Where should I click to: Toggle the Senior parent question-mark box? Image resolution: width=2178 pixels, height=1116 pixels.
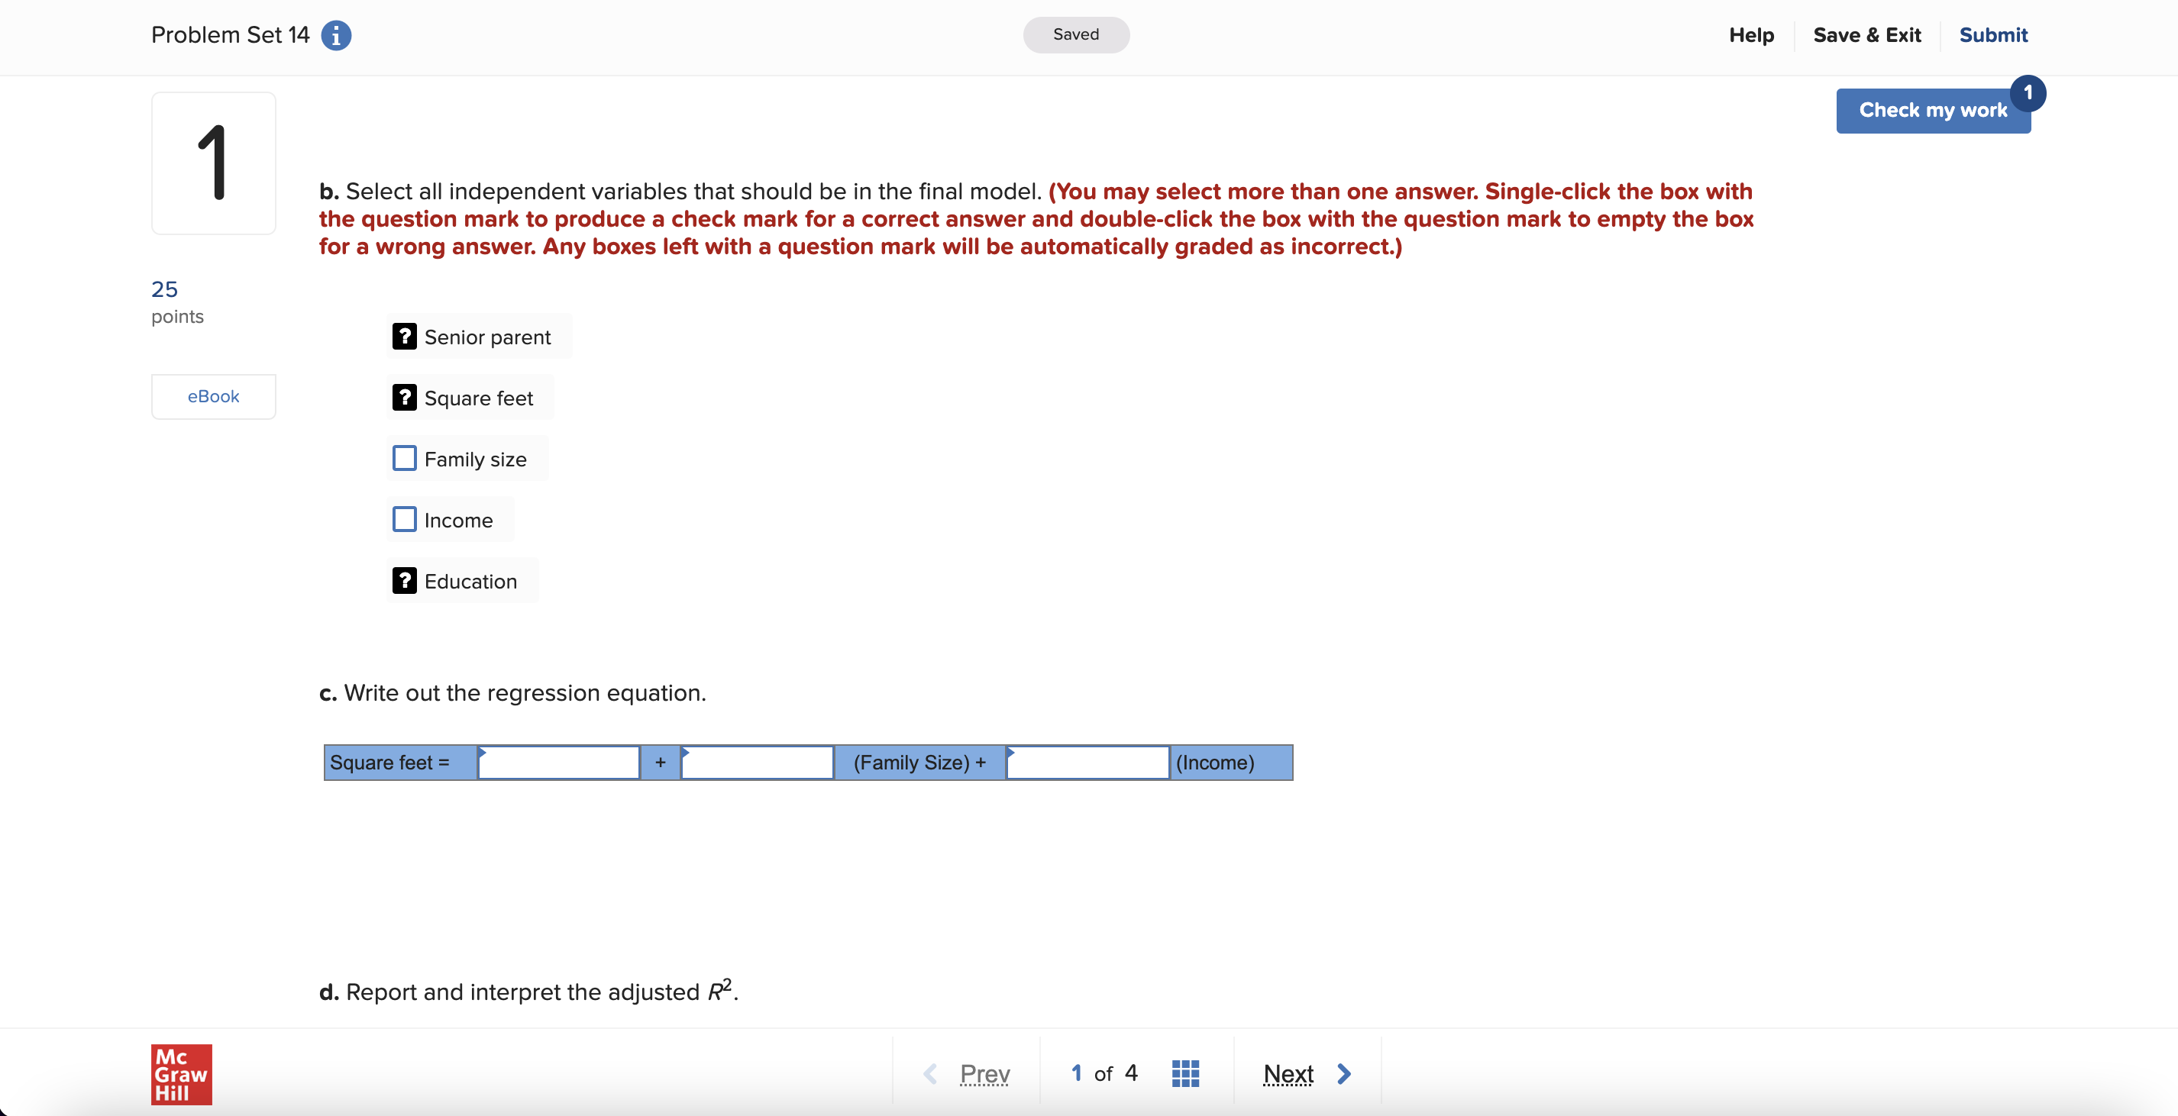405,336
